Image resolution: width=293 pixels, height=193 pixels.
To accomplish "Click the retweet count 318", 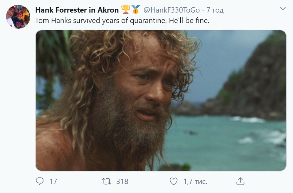I will tap(122, 181).
